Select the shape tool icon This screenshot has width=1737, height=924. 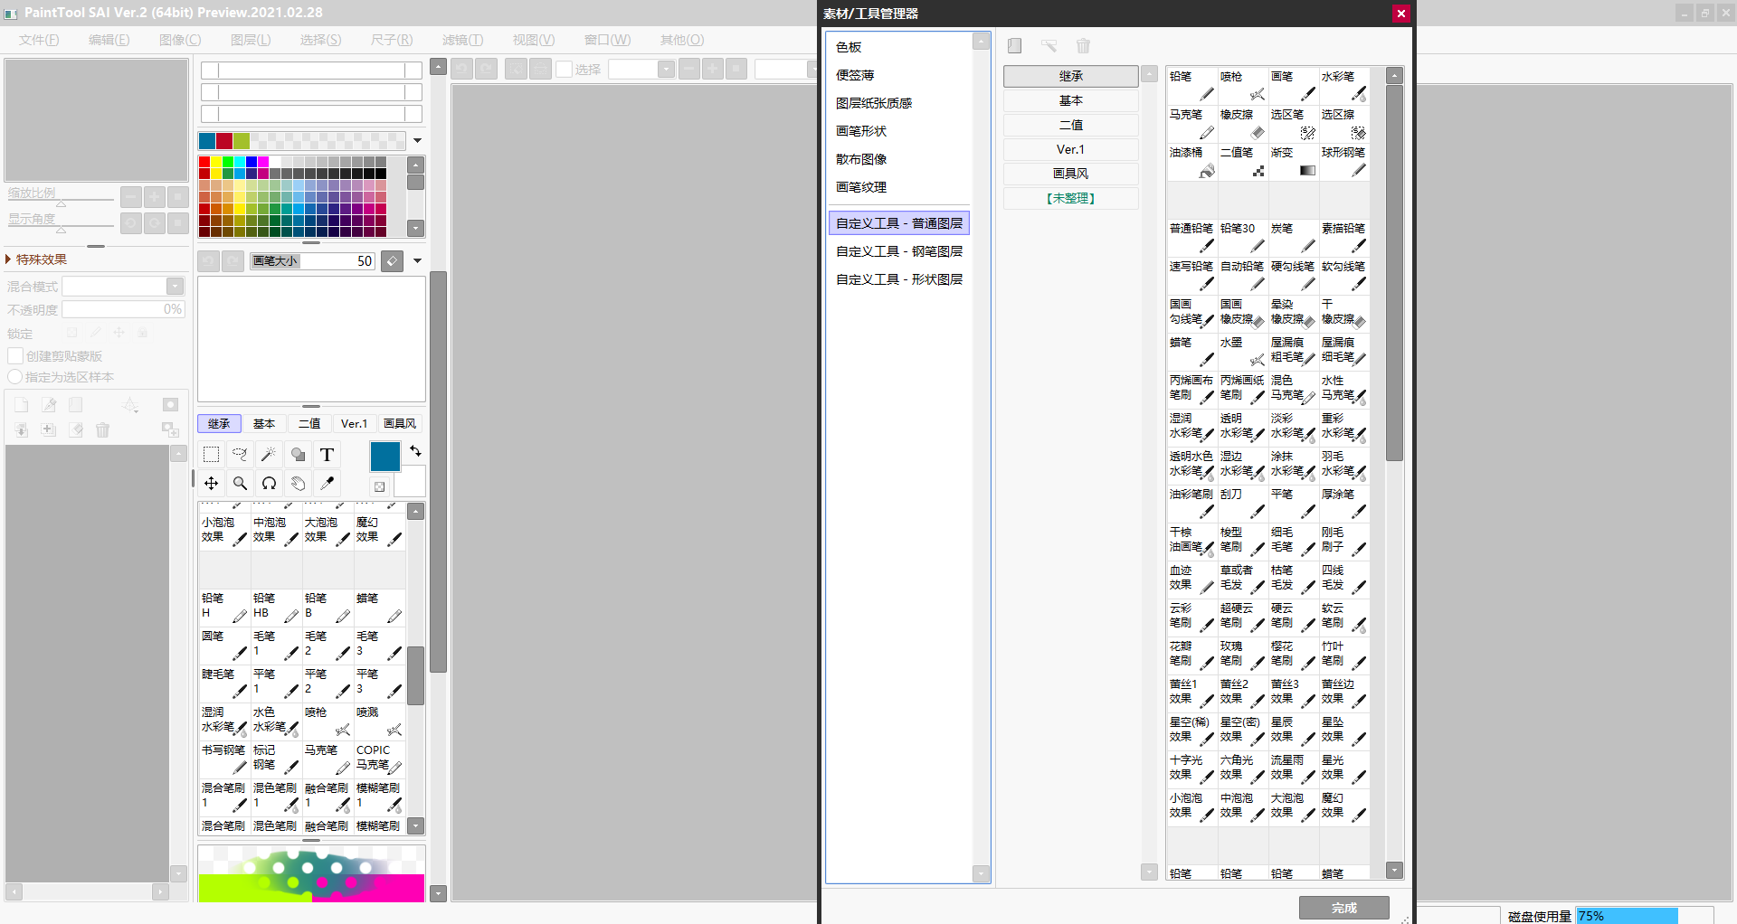click(298, 454)
